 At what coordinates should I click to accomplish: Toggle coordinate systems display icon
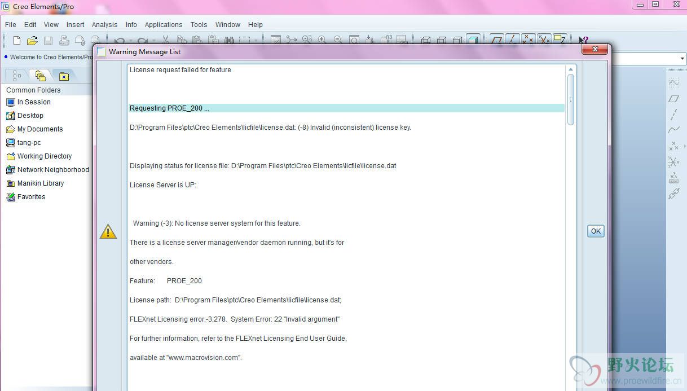pyautogui.click(x=544, y=40)
